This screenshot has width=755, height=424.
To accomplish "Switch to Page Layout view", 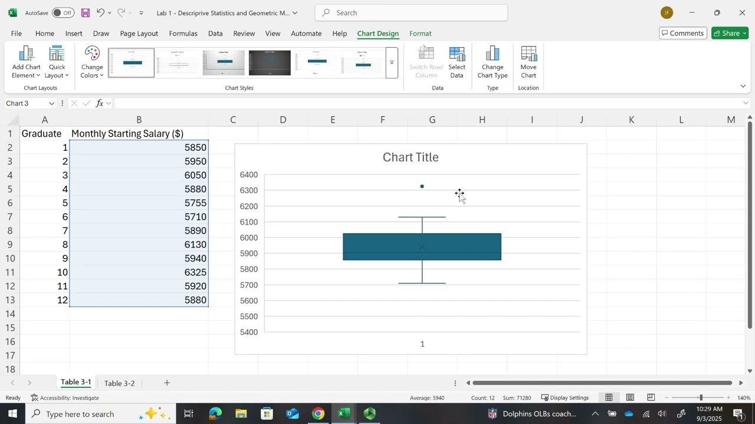I will (x=630, y=397).
